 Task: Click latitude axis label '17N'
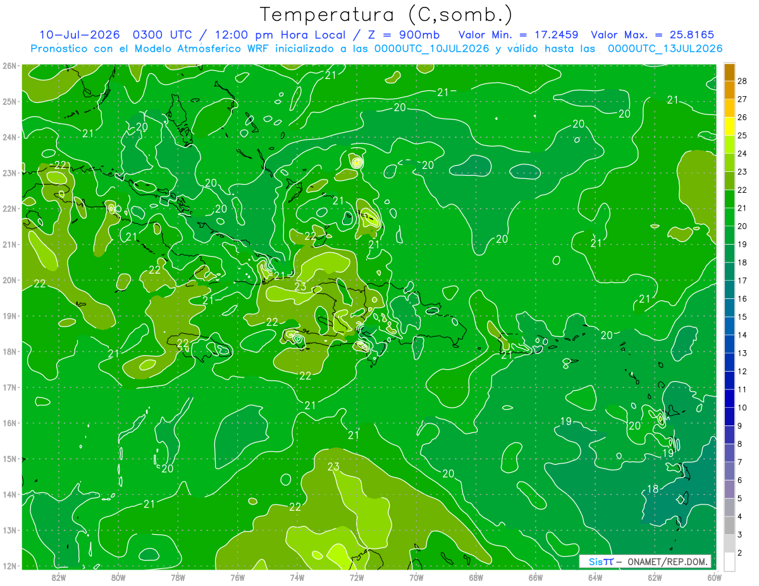pyautogui.click(x=9, y=387)
